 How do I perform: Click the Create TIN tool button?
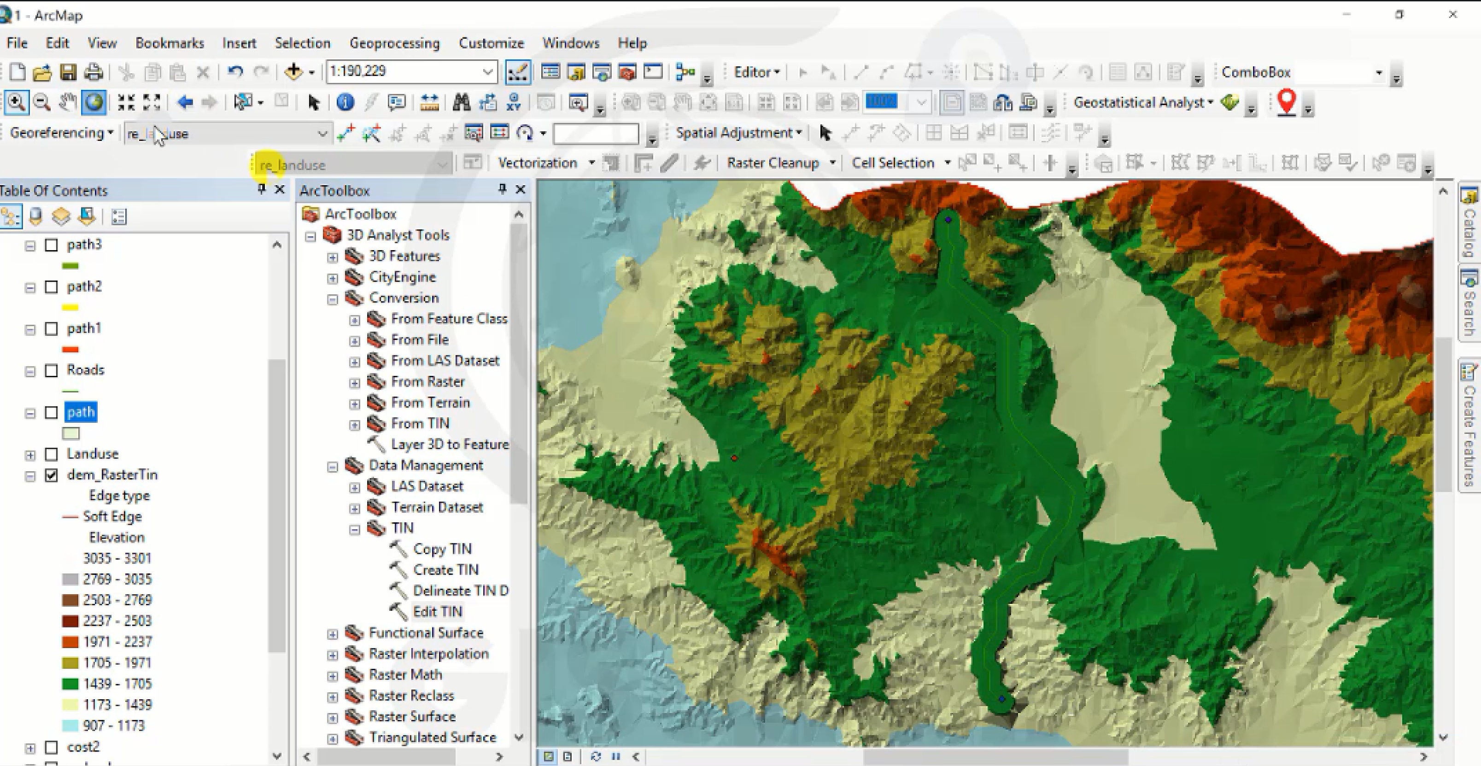(445, 570)
